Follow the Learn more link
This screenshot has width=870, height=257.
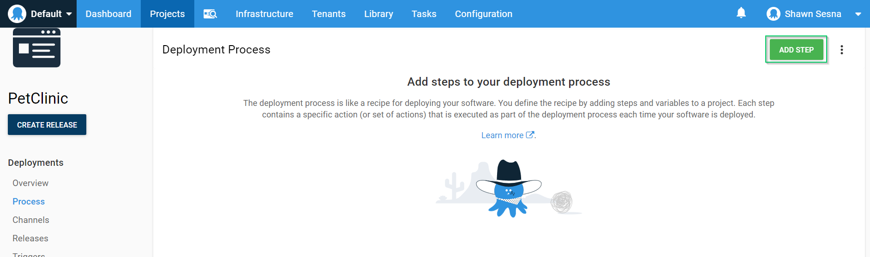click(502, 135)
